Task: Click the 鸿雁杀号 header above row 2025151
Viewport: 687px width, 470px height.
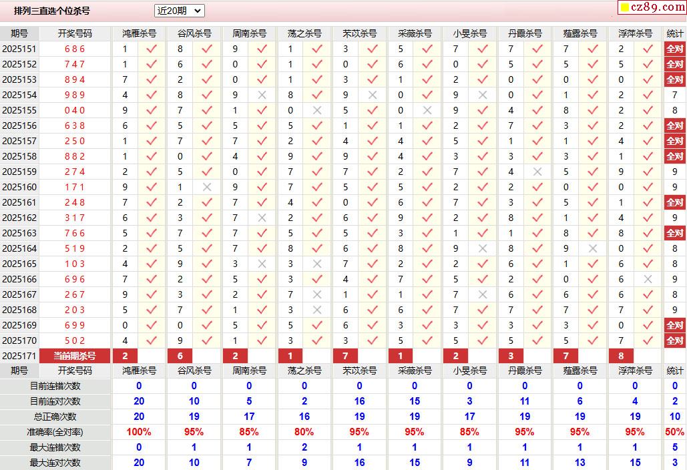Action: pyautogui.click(x=139, y=33)
